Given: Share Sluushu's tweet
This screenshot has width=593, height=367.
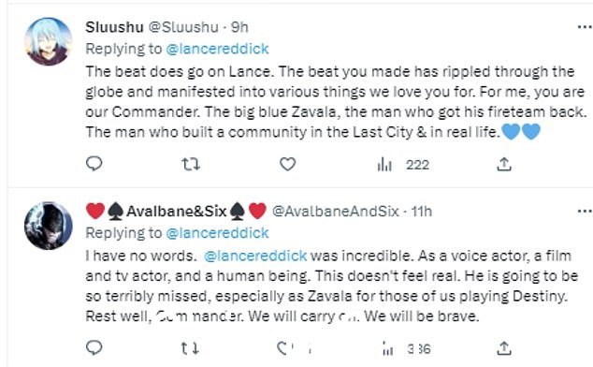Looking at the screenshot, I should point(504,165).
